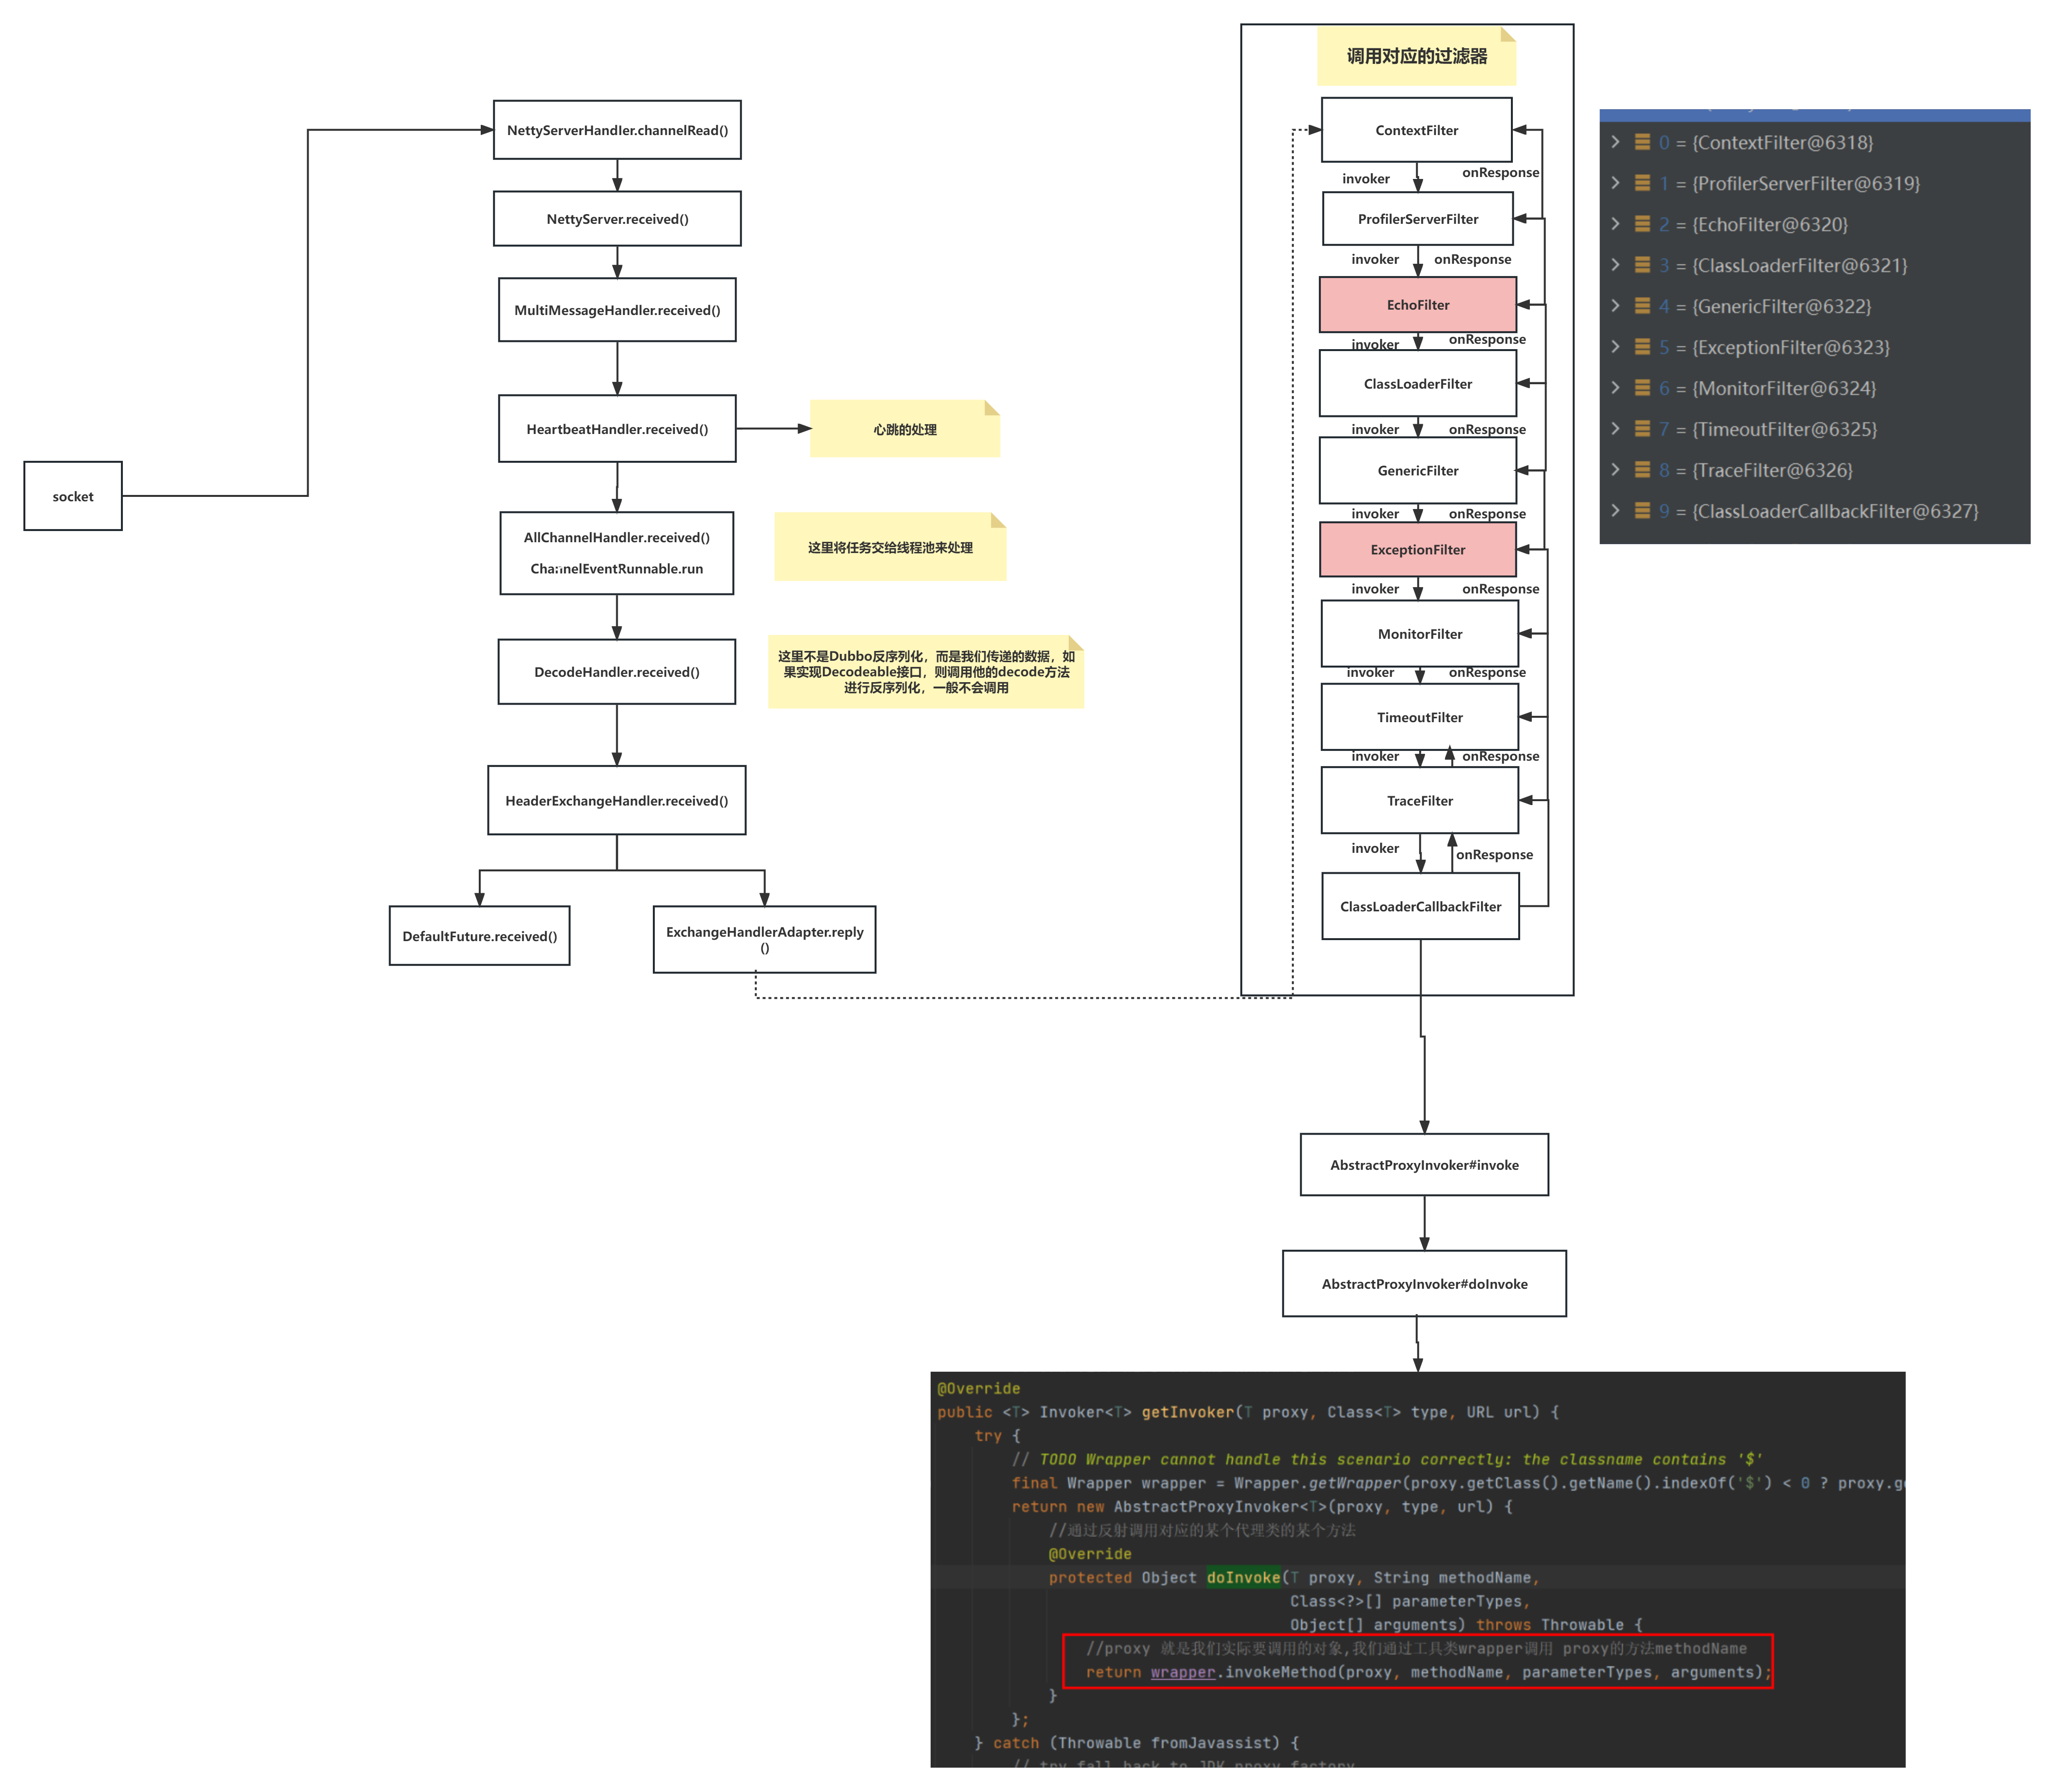Click the list icon beside index 3 ClassLoaderFilter

point(1642,265)
